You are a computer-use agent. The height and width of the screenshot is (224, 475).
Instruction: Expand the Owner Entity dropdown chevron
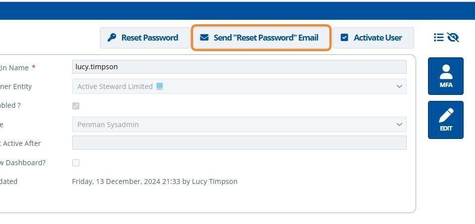coord(399,87)
